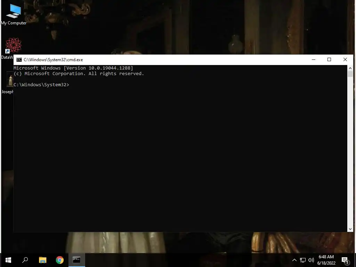This screenshot has width=356, height=267.
Task: Click the Microsoft Corporation copyright line
Action: point(79,74)
